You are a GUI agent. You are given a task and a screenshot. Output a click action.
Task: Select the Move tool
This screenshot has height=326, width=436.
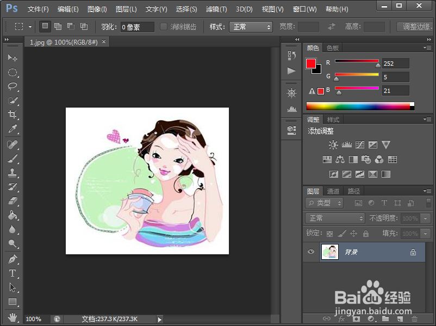tap(12, 57)
